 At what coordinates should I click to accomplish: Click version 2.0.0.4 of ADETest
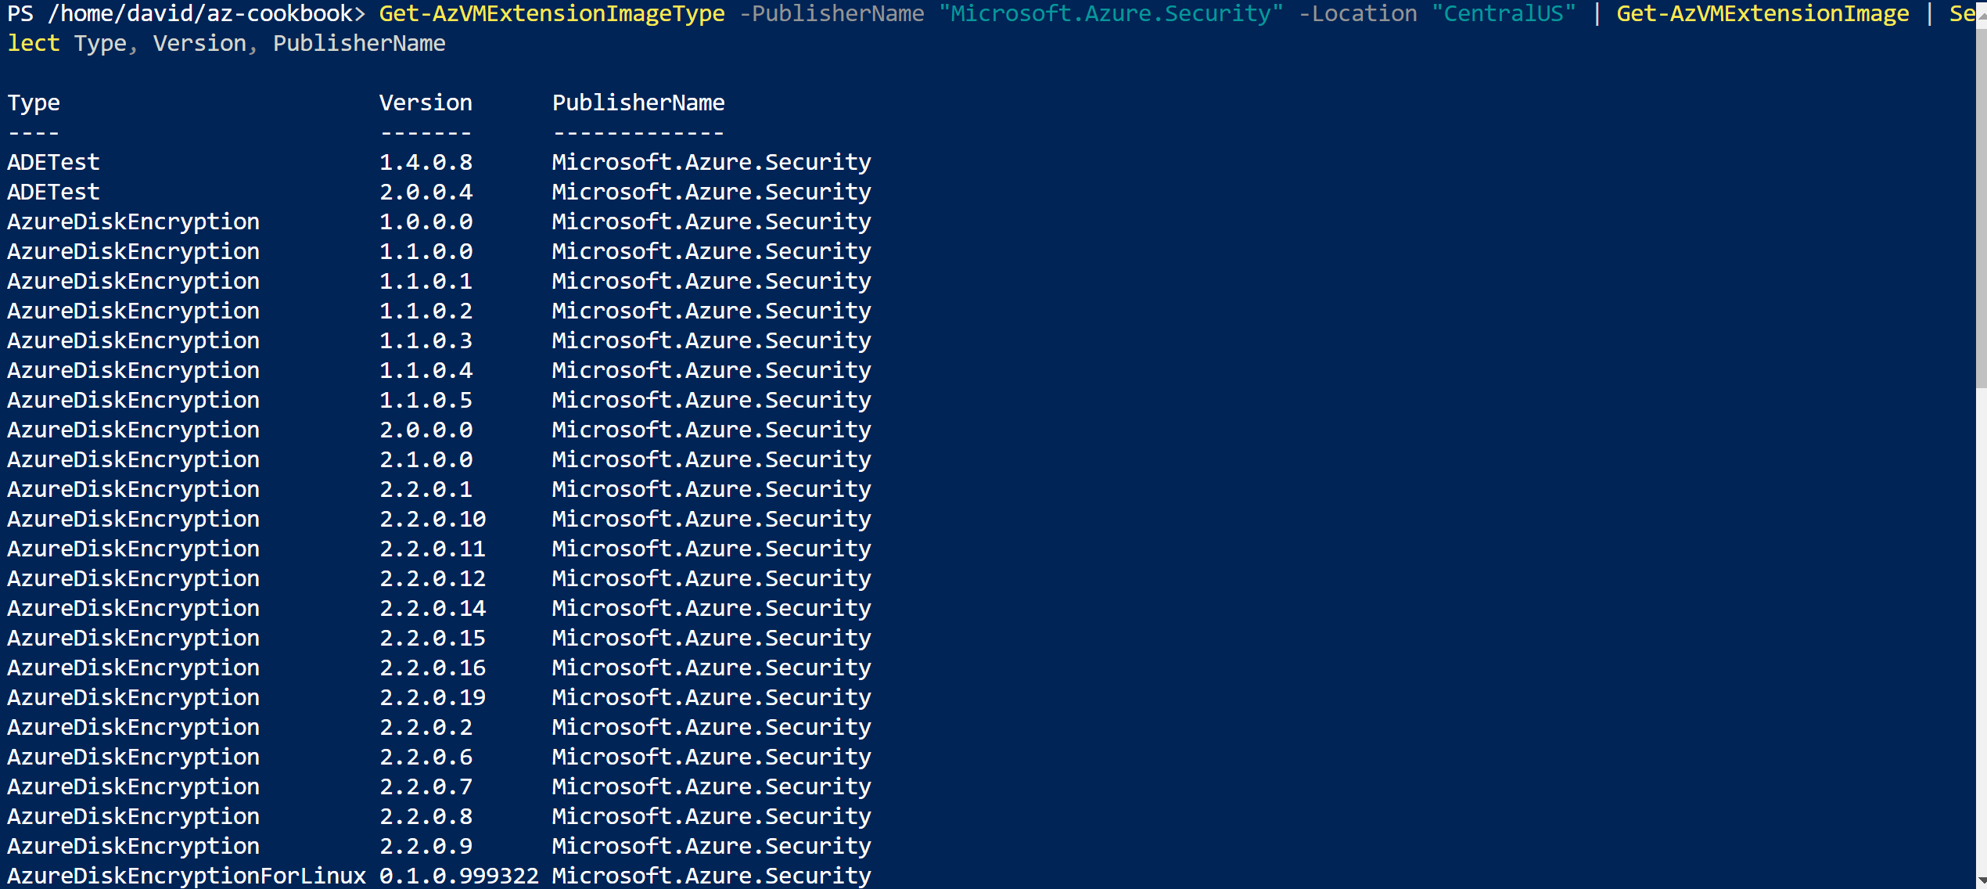tap(425, 191)
